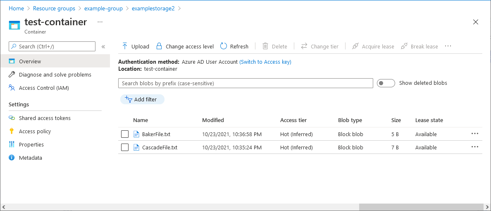Viewport: 491px width, 211px height.
Task: Select Overview in the left menu
Action: coord(30,61)
